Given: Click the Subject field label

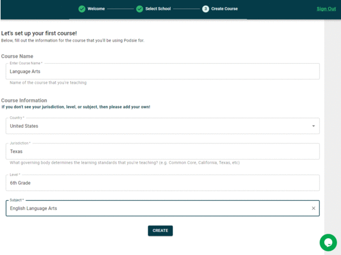Looking at the screenshot, I should coord(17,200).
